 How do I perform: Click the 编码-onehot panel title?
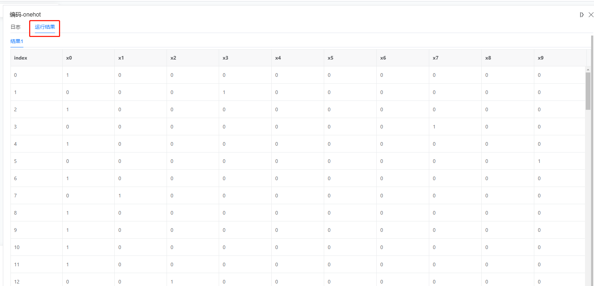pyautogui.click(x=25, y=15)
